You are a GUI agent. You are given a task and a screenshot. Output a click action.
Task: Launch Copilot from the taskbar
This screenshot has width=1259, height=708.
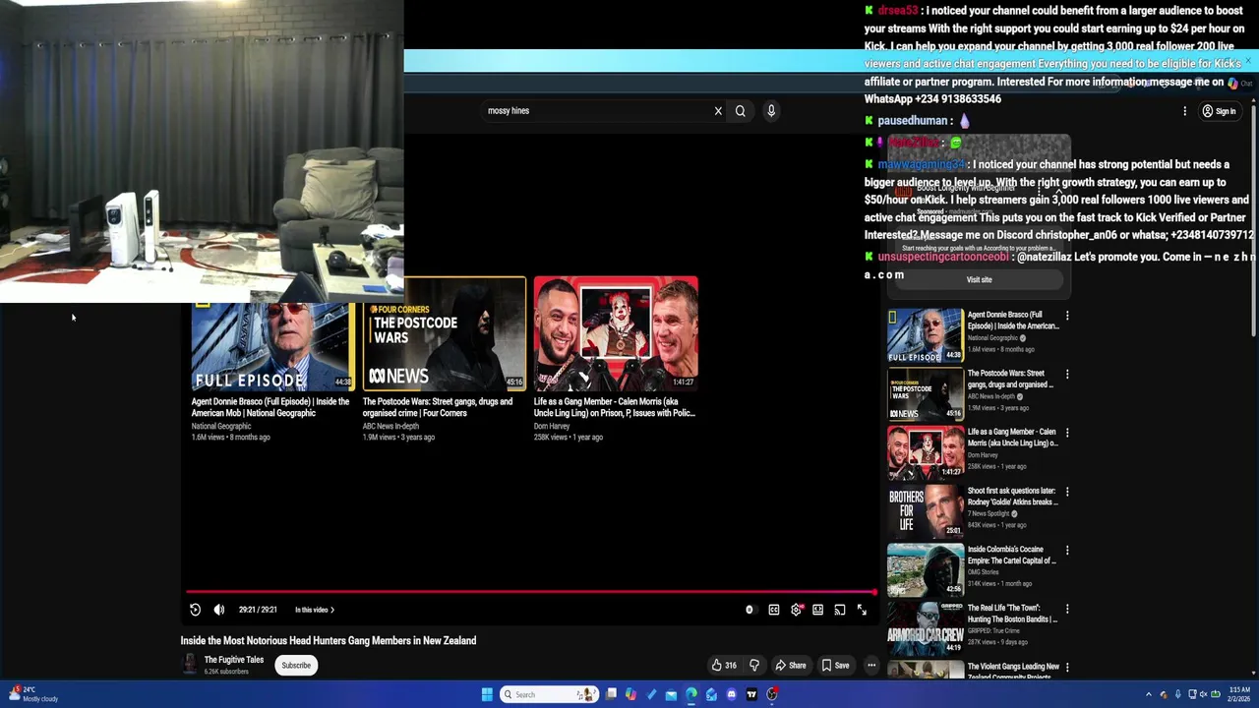630,694
